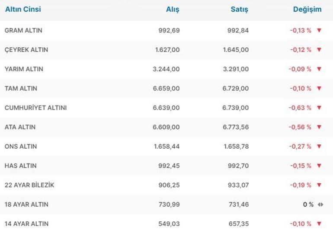The width and height of the screenshot is (333, 230).
Task: Click the down arrow in ONS ALTIN row
Action: click(x=319, y=147)
